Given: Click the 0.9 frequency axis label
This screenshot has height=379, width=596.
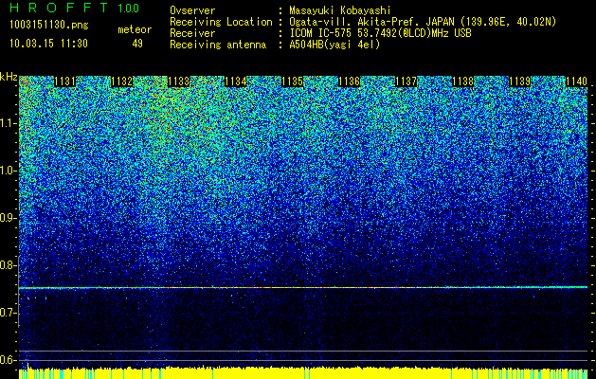Looking at the screenshot, I should coord(8,218).
